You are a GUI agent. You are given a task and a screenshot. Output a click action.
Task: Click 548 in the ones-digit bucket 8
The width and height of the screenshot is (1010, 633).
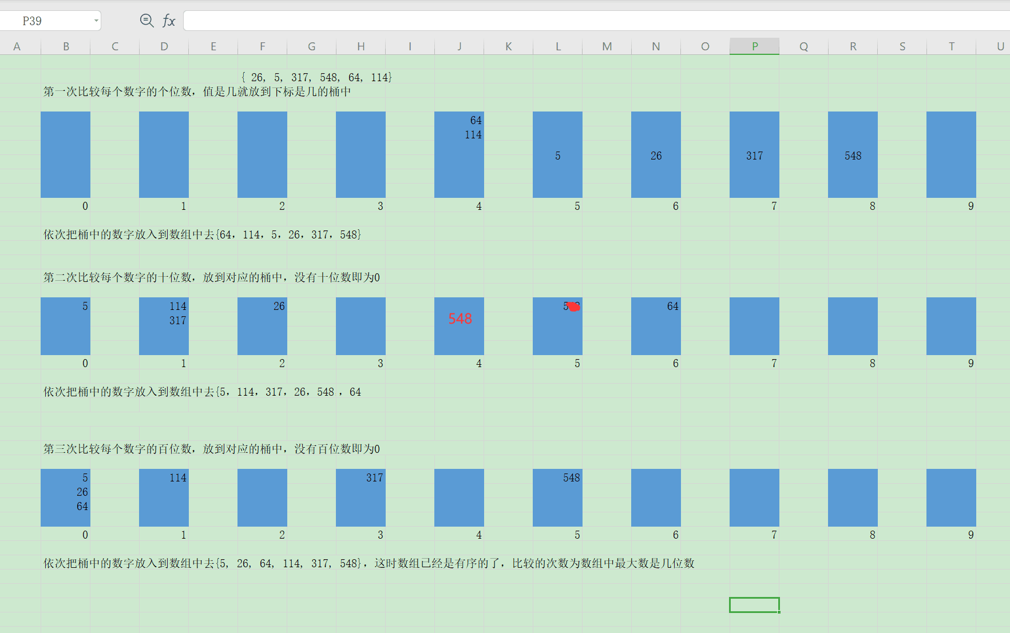point(853,156)
